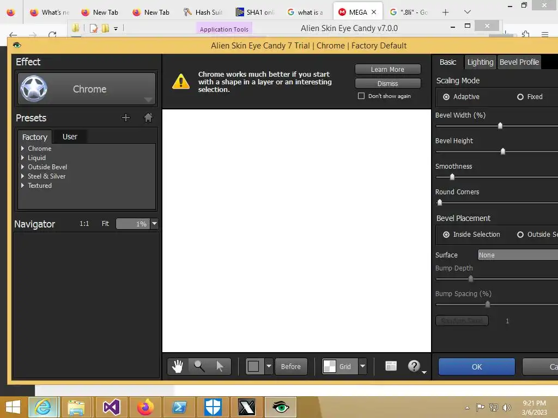Open a new browser tab with plus

coord(445,12)
